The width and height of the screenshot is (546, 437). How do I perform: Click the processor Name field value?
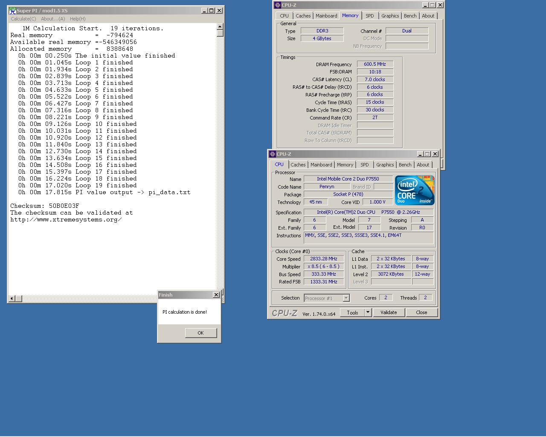tap(348, 179)
